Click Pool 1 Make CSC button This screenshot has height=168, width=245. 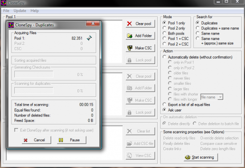140,48
